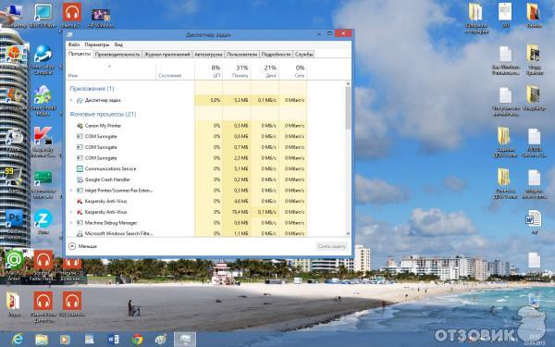Select the Kaspersky red K desktop shortcut
Viewport: 555px width, 347px height.
(x=43, y=136)
